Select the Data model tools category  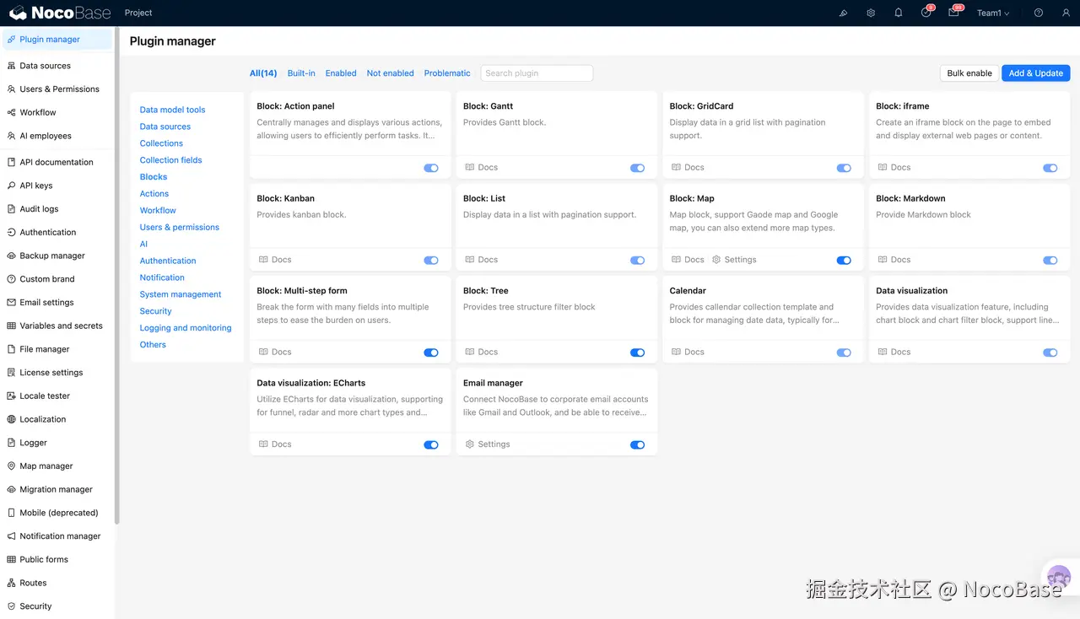[x=172, y=110]
